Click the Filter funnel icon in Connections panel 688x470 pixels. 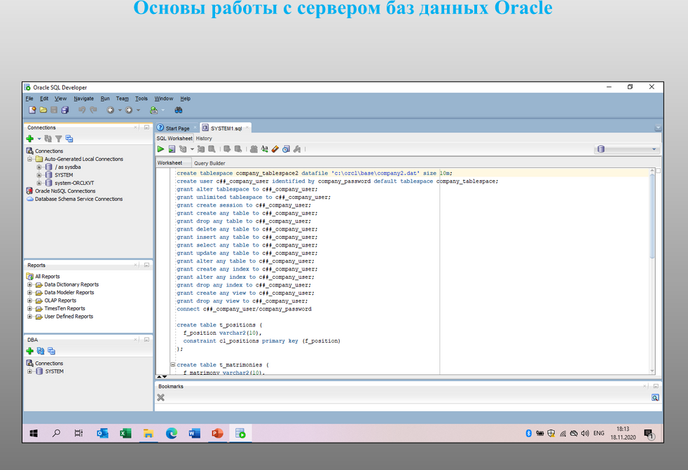tap(58, 139)
